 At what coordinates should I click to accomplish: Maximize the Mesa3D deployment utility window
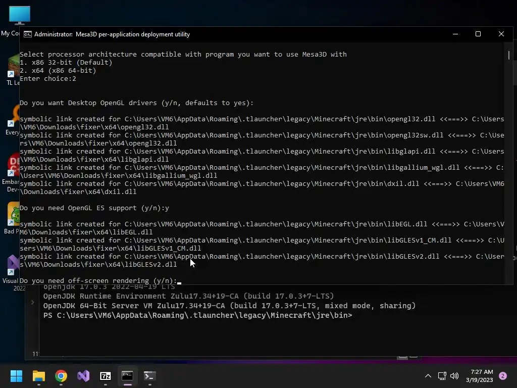pos(478,34)
